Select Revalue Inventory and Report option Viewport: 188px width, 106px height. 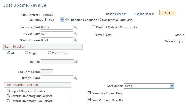(x=8, y=96)
